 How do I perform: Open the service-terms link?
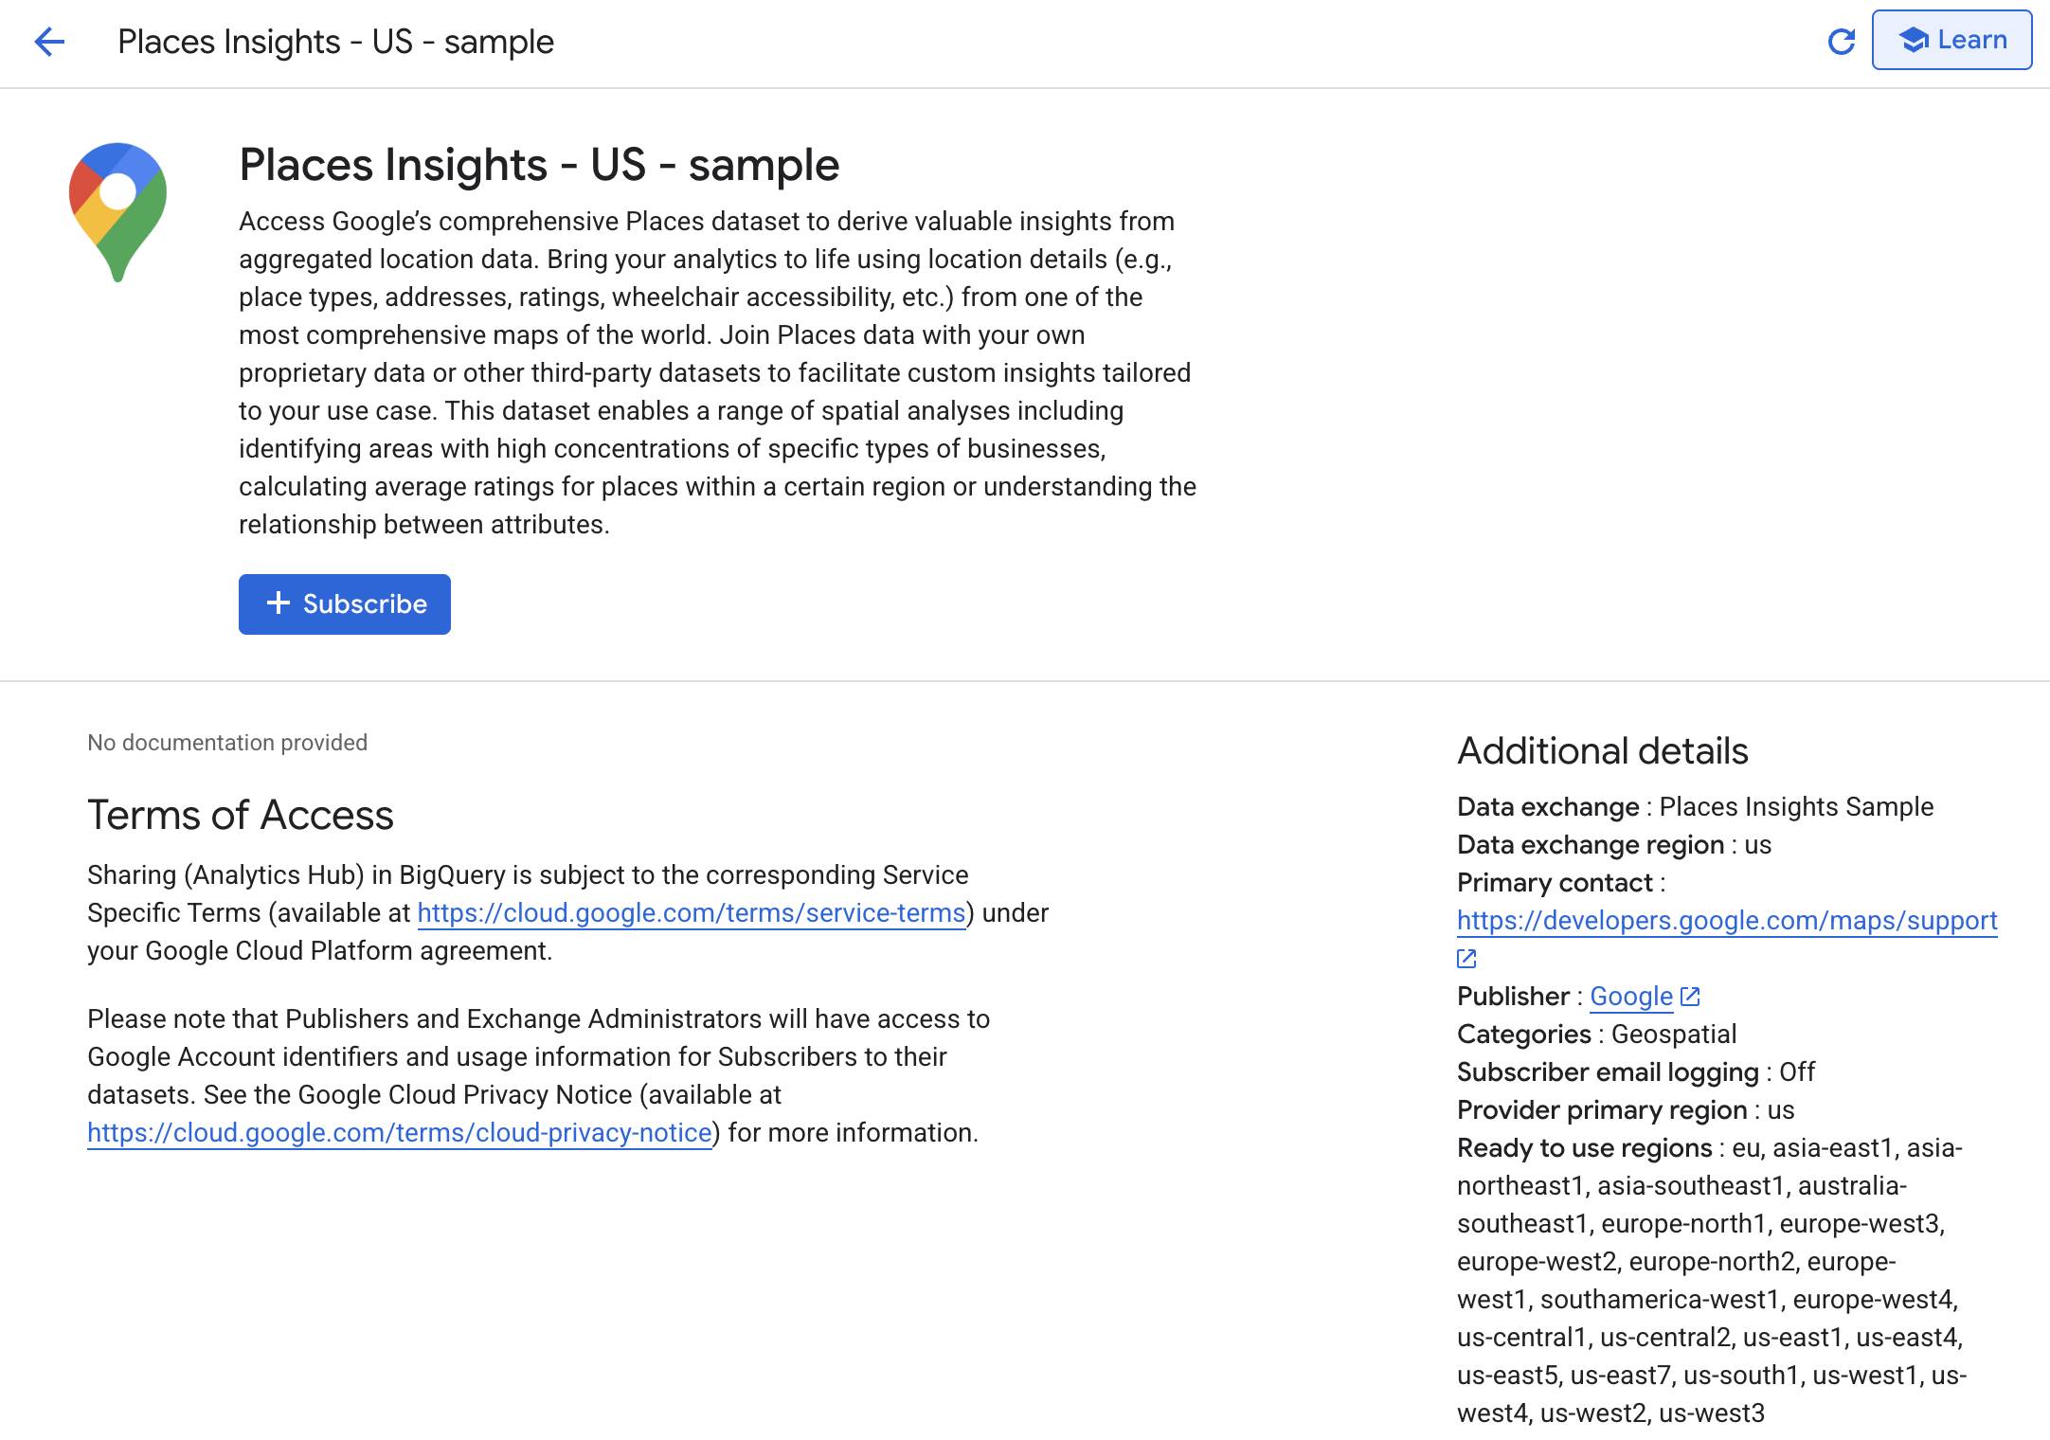pyautogui.click(x=691, y=913)
